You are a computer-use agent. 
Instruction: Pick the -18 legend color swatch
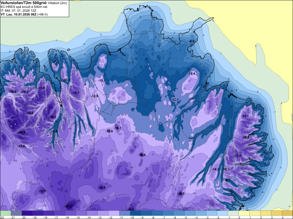[x=49, y=213]
